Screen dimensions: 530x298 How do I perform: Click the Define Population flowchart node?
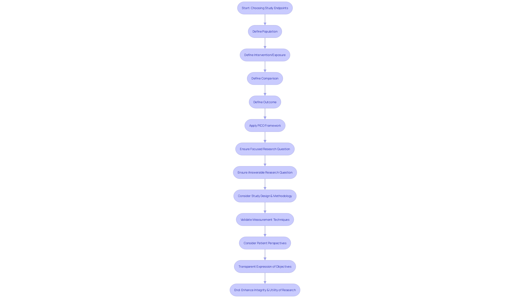point(265,31)
